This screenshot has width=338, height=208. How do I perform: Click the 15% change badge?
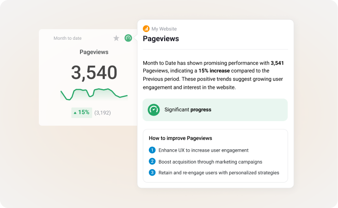81,112
